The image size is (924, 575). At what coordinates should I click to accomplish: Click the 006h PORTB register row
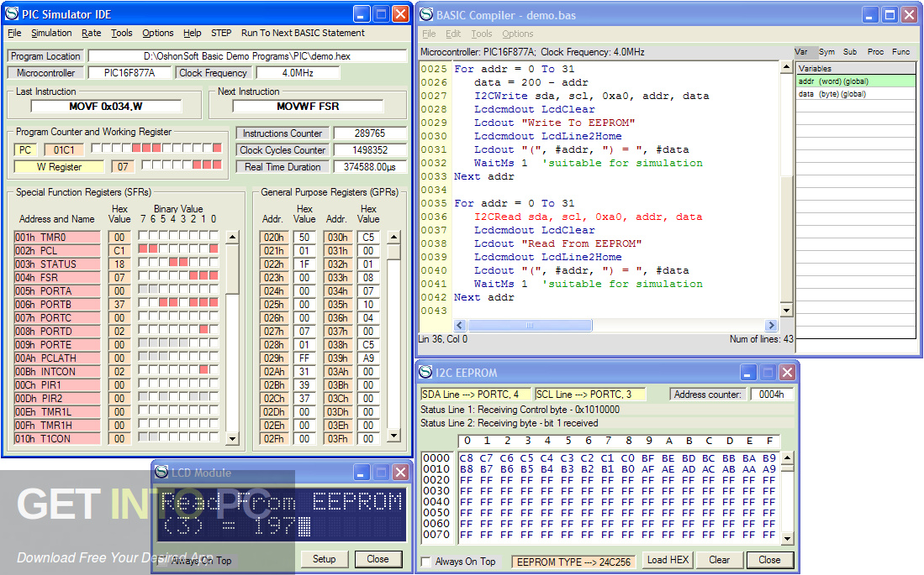57,304
